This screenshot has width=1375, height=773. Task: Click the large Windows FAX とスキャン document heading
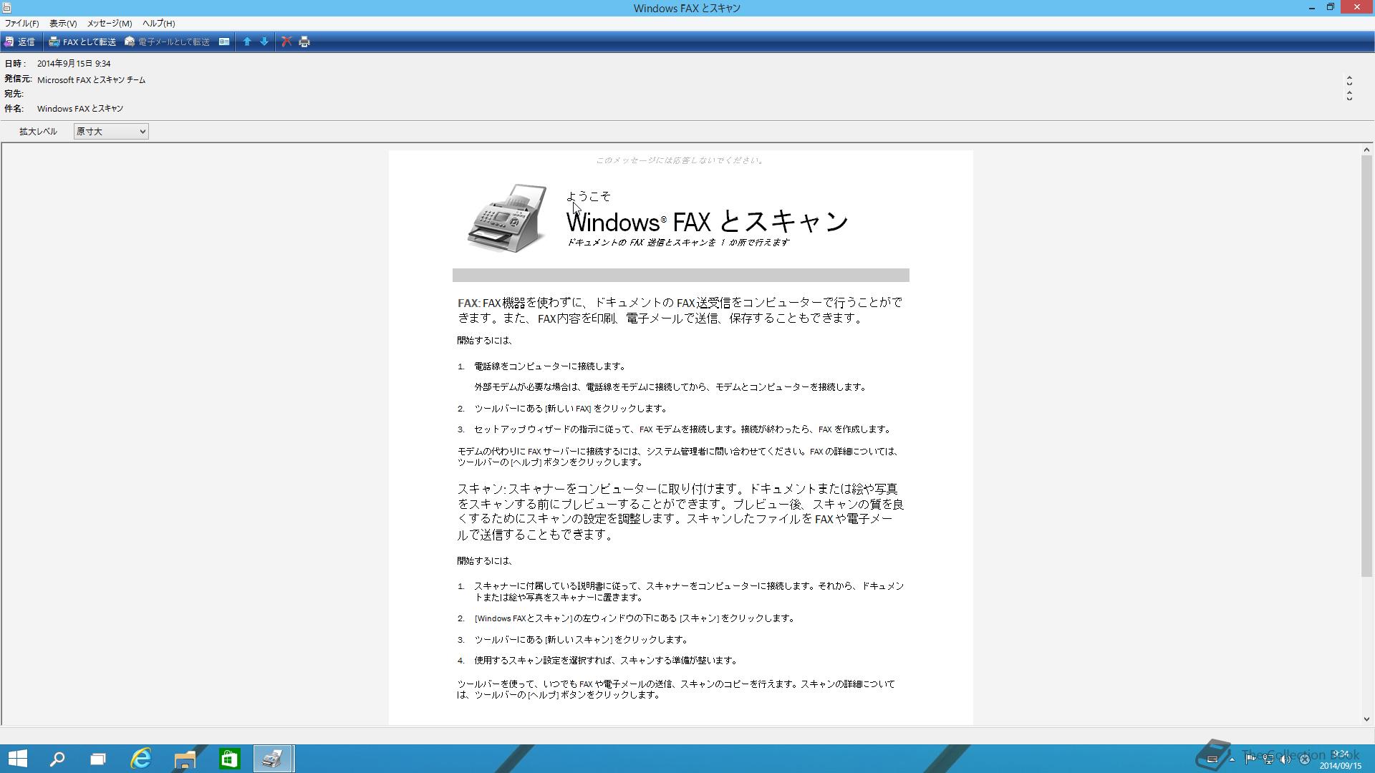[708, 221]
